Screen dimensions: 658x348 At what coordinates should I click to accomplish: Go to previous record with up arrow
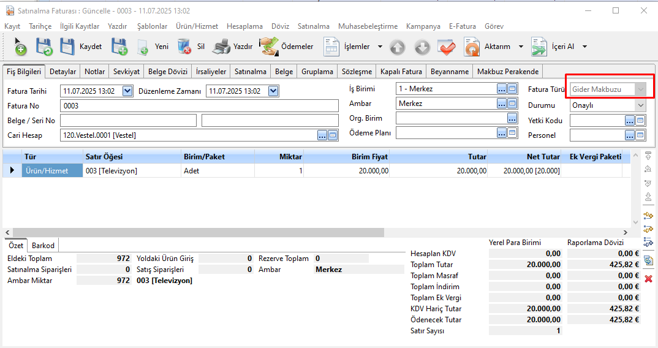click(x=398, y=47)
